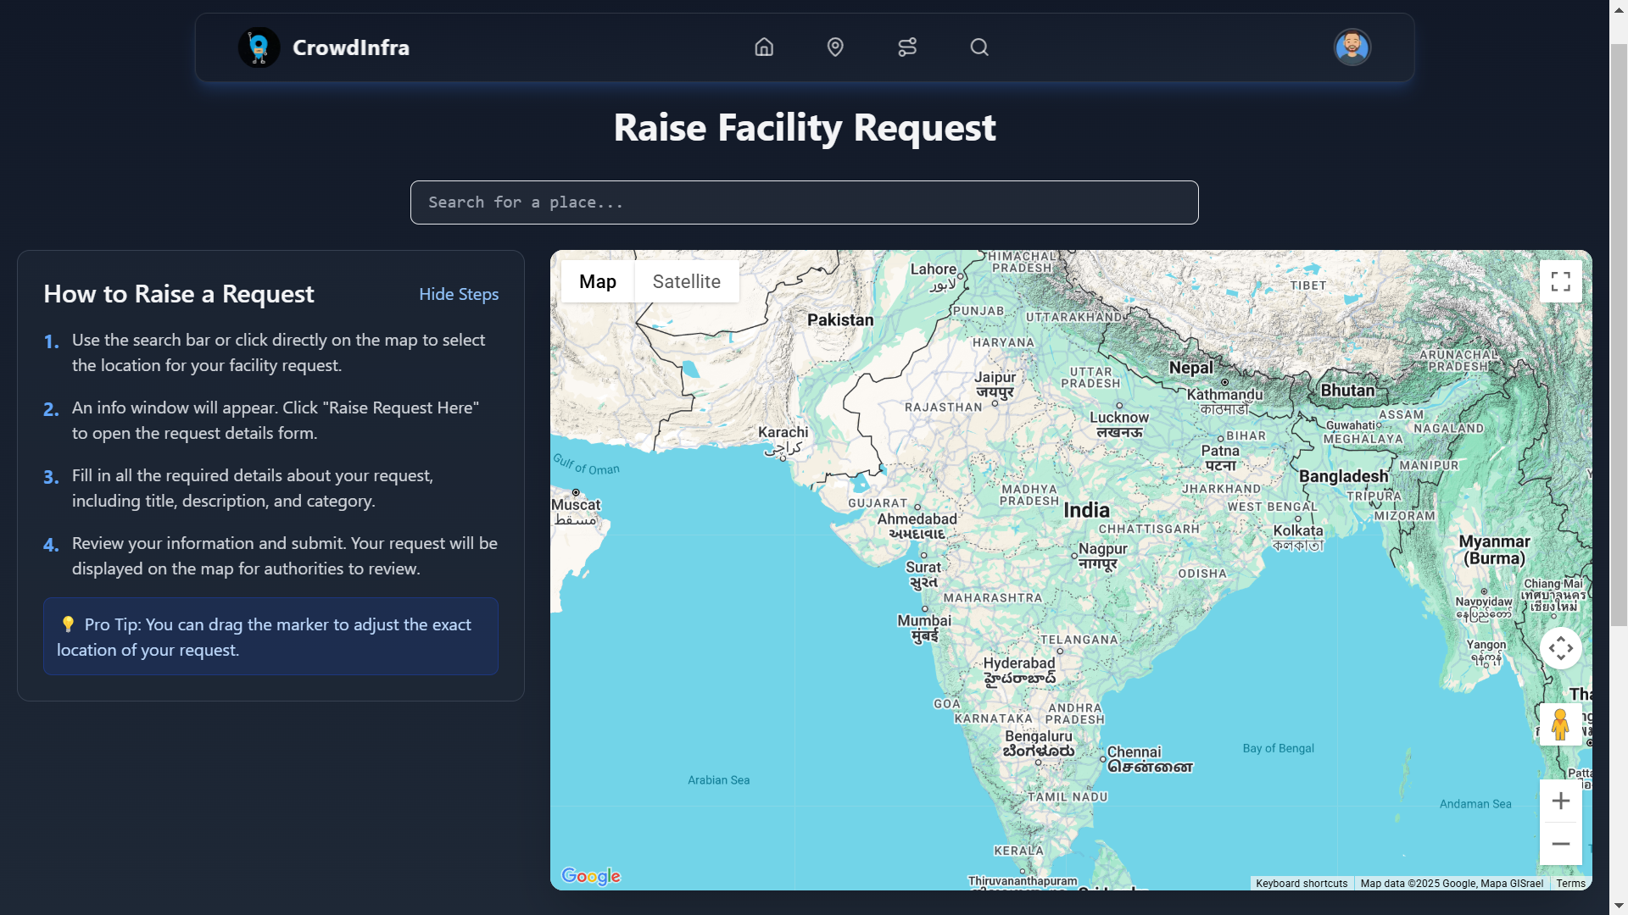Open the user profile avatar
The image size is (1628, 915).
[1352, 47]
